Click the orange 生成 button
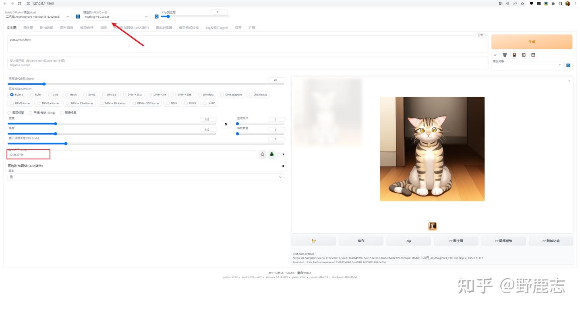This screenshot has width=580, height=309. pyautogui.click(x=532, y=41)
